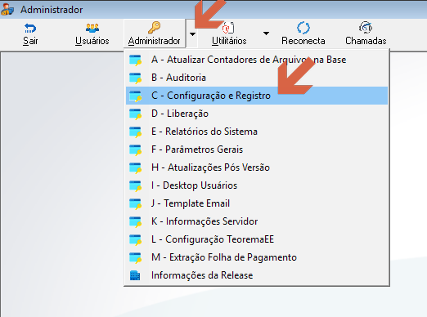
Task: Open F - Parâmetros Gerais
Action: point(257,150)
